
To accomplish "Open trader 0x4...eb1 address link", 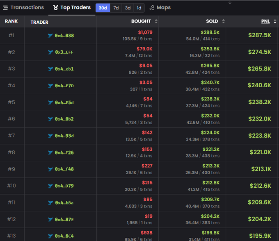I will [x=64, y=69].
